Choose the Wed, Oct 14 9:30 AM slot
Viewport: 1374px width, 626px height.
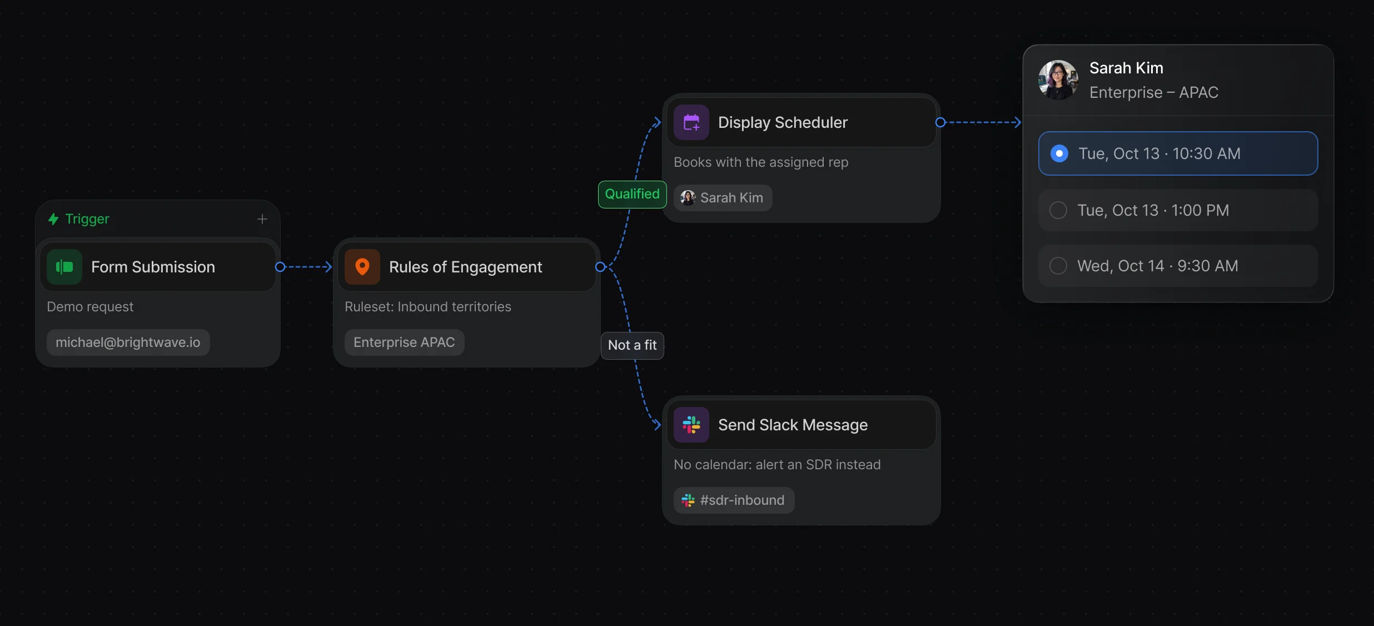tap(1178, 266)
